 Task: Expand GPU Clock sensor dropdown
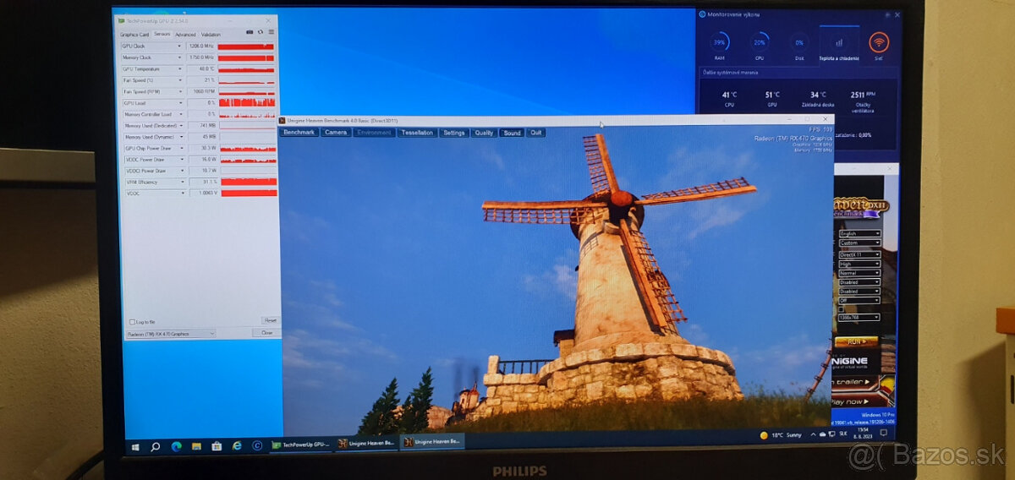click(179, 46)
